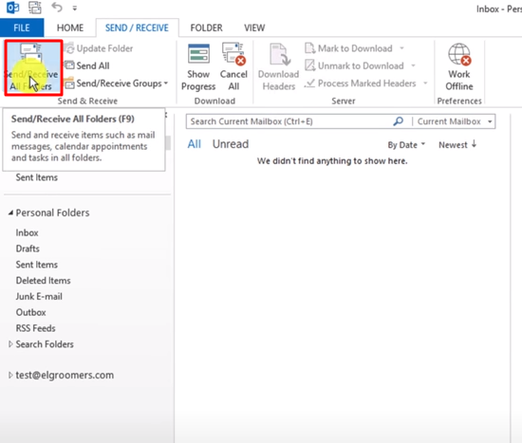522x443 pixels.
Task: Click the Cancel All icon
Action: (x=233, y=67)
